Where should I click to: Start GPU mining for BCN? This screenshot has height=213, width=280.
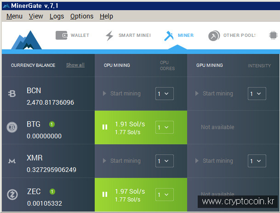214,94
